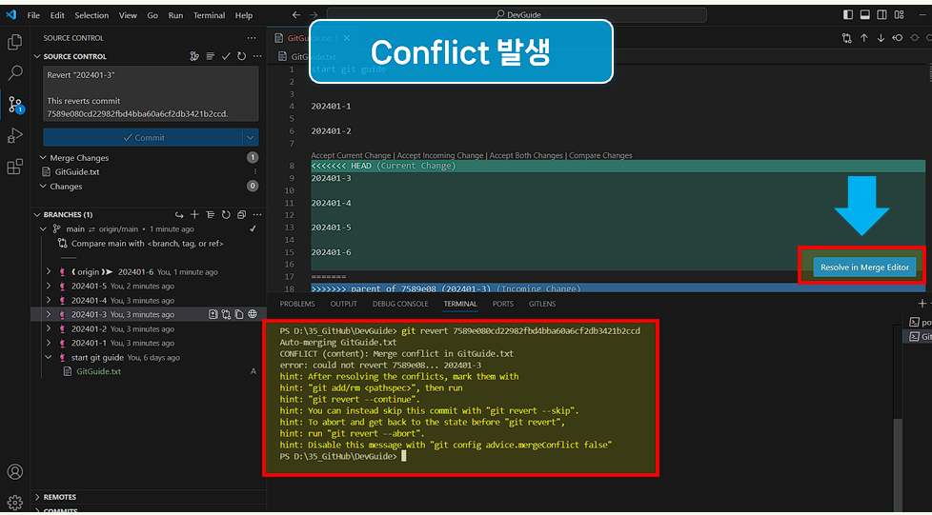Collapse the Branches section
Image resolution: width=932 pixels, height=515 pixels.
[x=37, y=214]
